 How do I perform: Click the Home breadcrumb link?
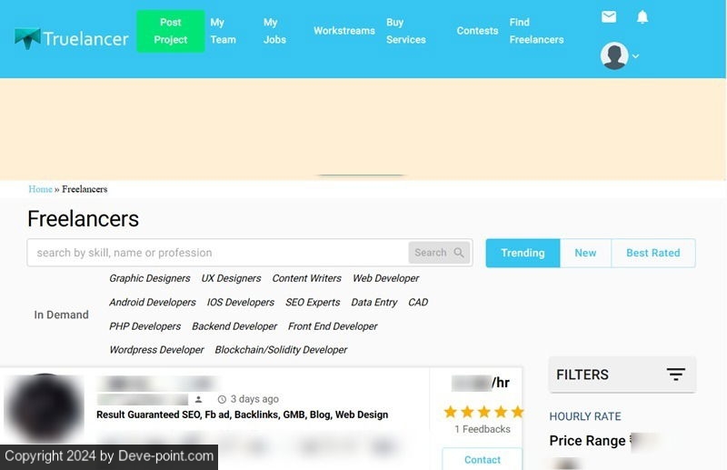40,189
